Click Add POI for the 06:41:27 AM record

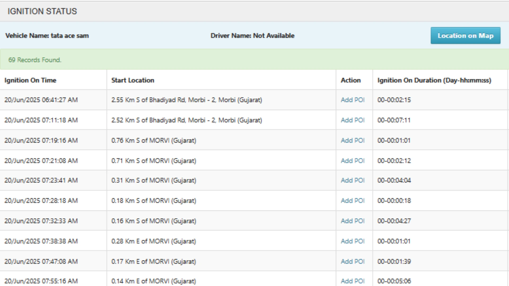pos(353,100)
